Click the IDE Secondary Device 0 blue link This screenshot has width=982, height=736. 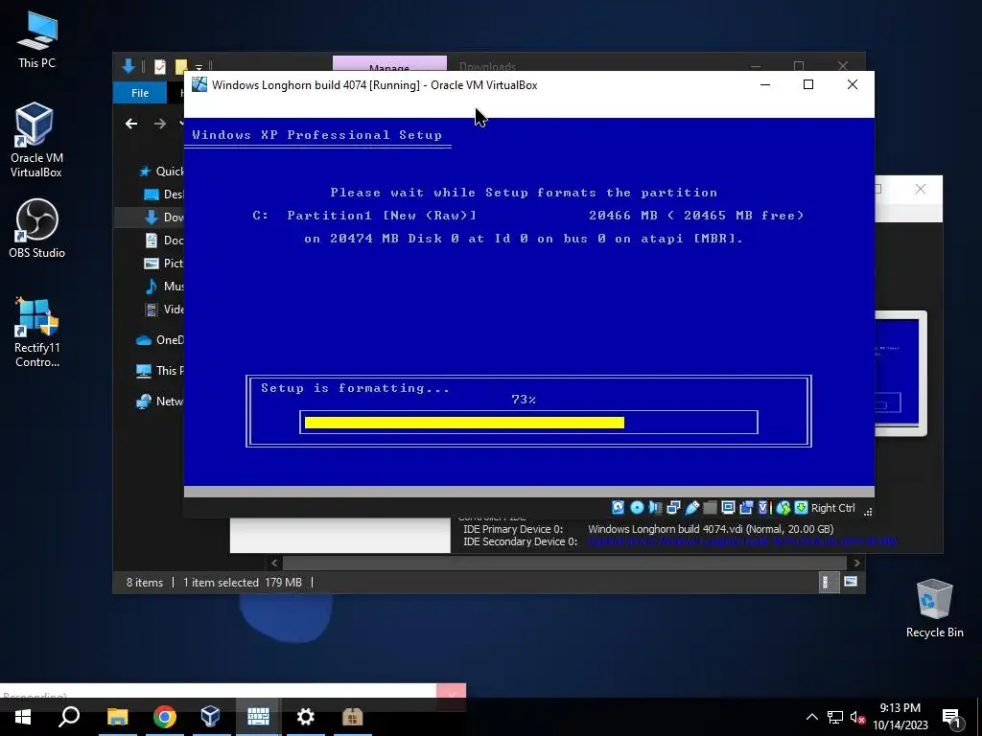(742, 541)
